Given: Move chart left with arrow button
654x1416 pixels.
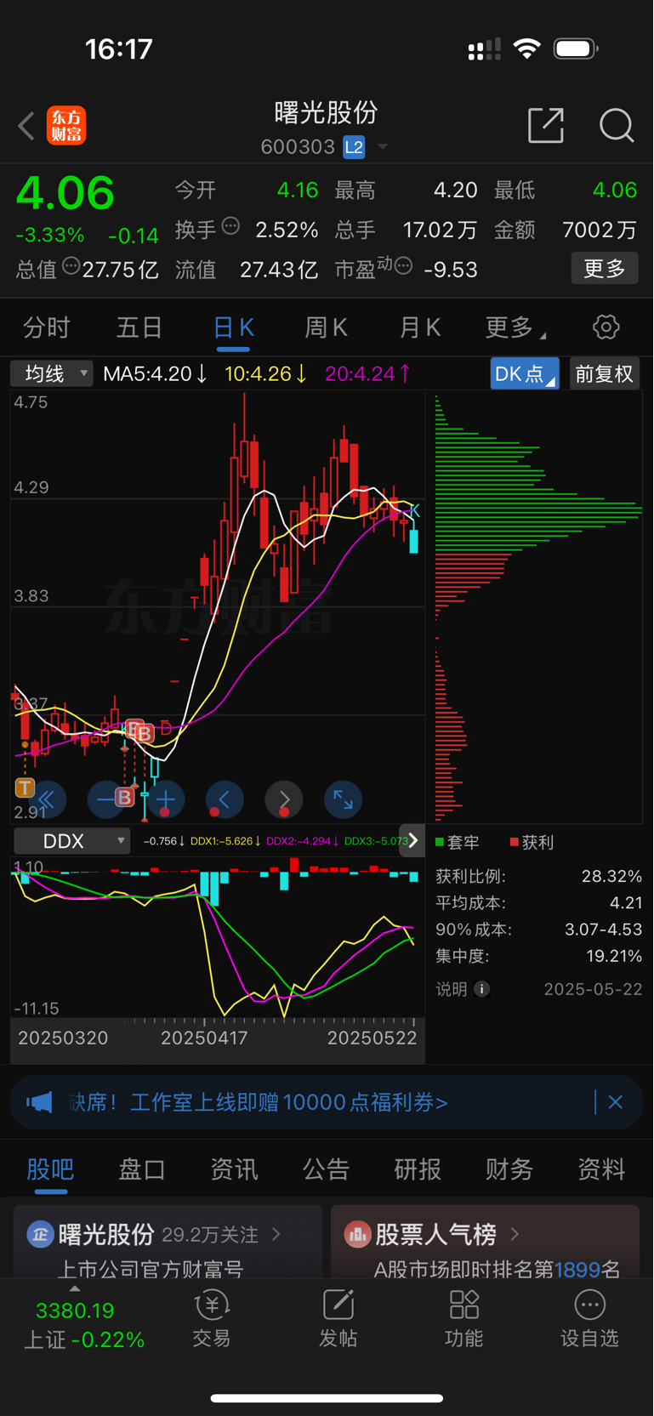Looking at the screenshot, I should click(225, 799).
